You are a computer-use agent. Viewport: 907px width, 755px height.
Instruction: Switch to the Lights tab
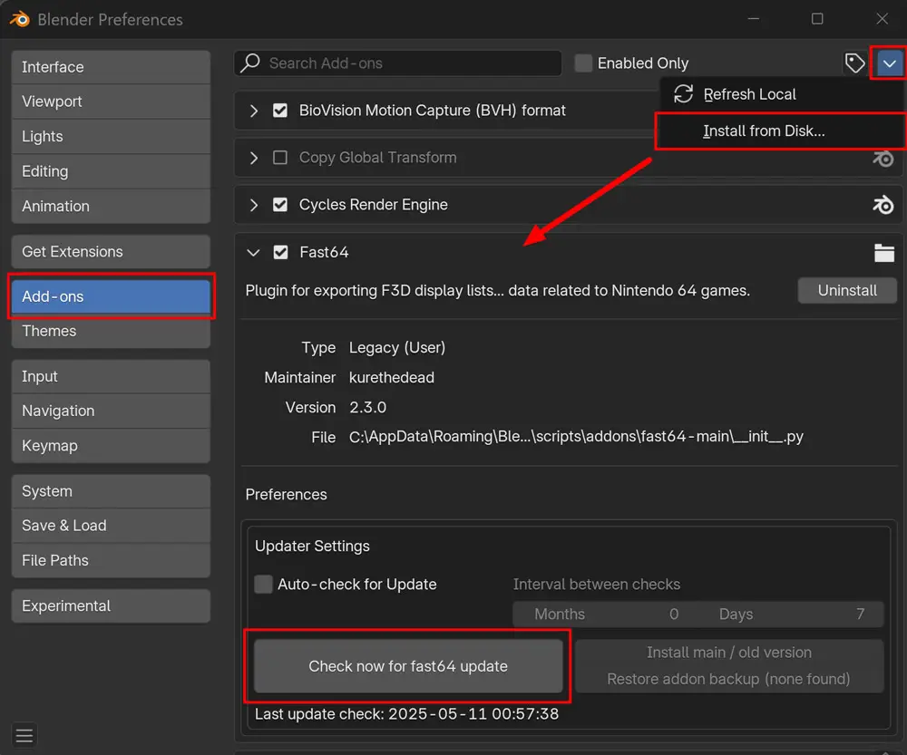click(111, 137)
